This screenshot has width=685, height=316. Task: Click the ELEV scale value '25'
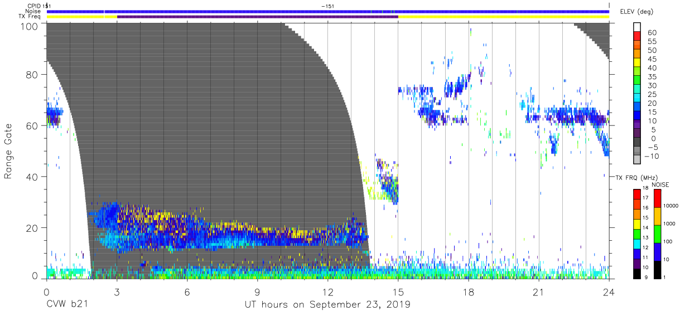coord(652,94)
